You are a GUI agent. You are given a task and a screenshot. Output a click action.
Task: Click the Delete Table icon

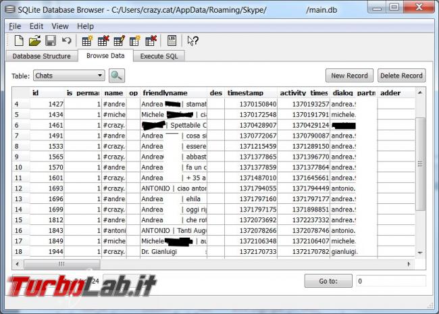pos(103,41)
